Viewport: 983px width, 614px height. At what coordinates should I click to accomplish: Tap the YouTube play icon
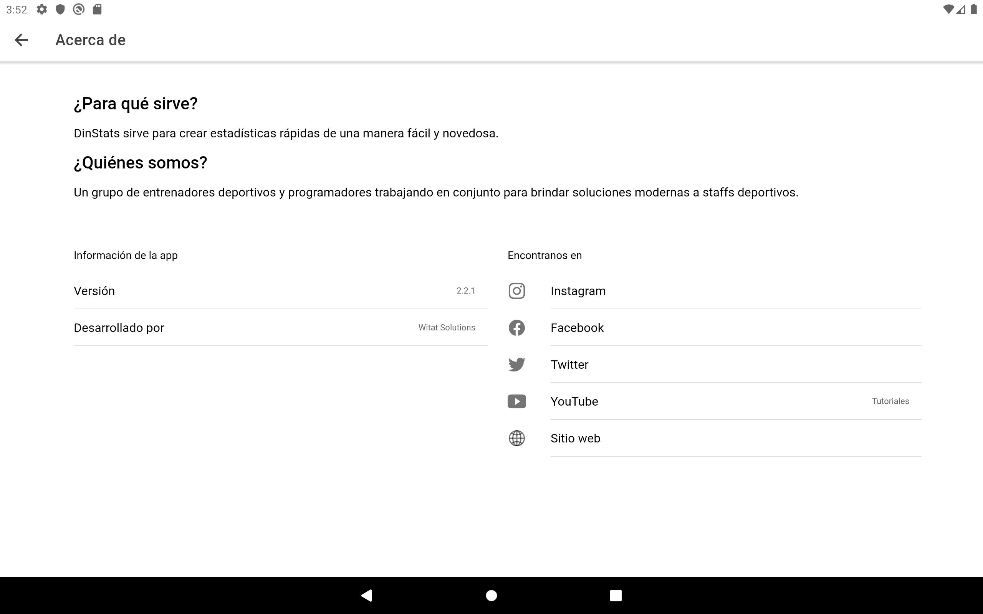pos(517,401)
